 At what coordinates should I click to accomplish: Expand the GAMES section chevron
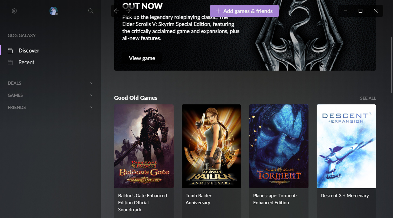(x=91, y=95)
